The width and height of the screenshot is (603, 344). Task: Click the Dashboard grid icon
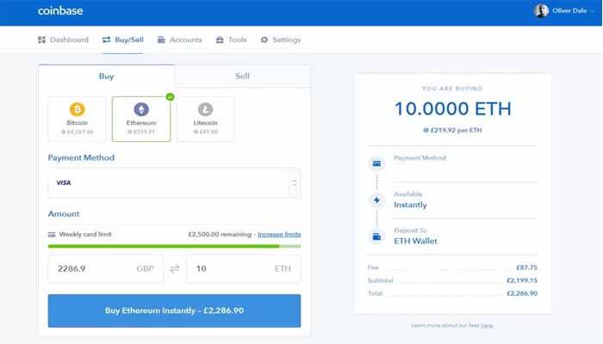(41, 40)
